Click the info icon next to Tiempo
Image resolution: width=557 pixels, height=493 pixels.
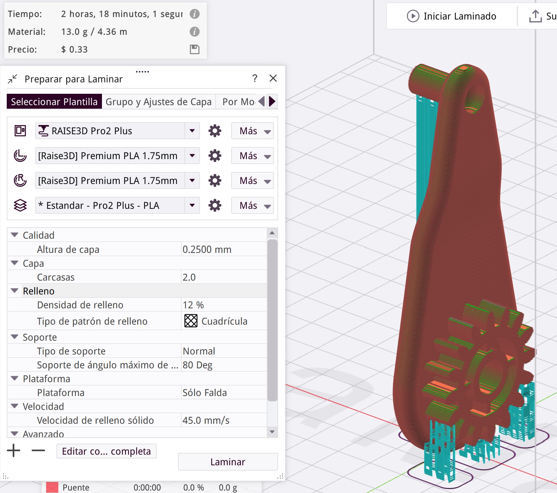(194, 14)
